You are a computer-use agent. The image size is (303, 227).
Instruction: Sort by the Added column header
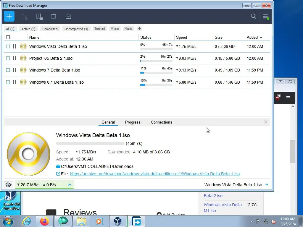(x=254, y=37)
